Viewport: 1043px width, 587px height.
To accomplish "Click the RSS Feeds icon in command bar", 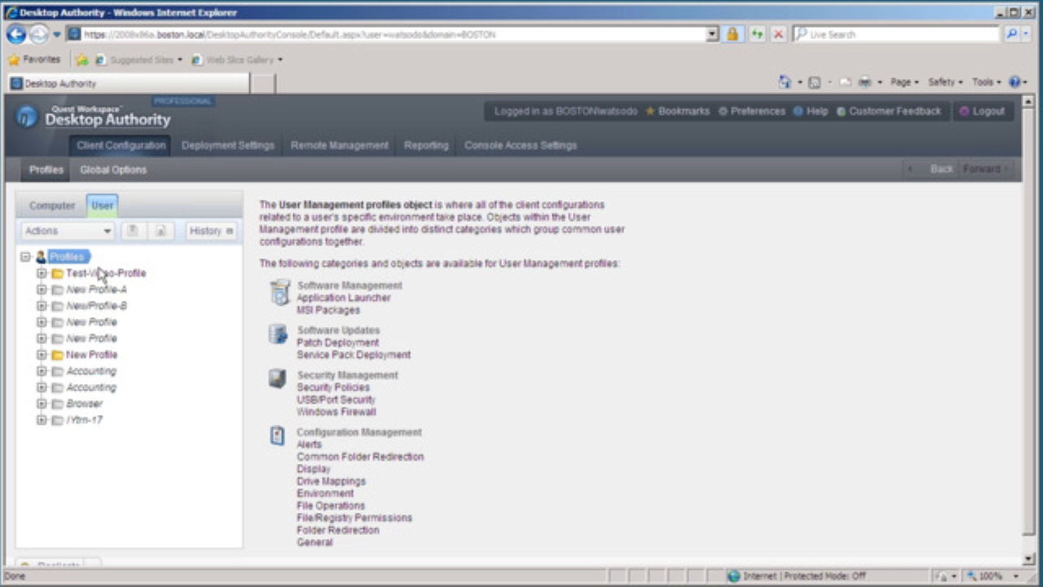I will 814,82.
